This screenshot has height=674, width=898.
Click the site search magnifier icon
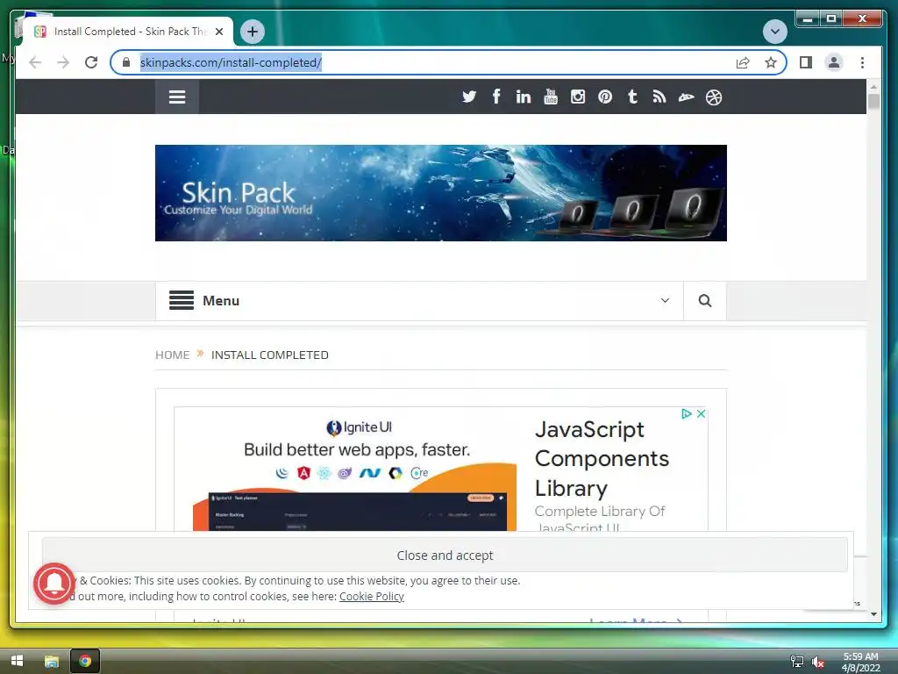coord(705,301)
